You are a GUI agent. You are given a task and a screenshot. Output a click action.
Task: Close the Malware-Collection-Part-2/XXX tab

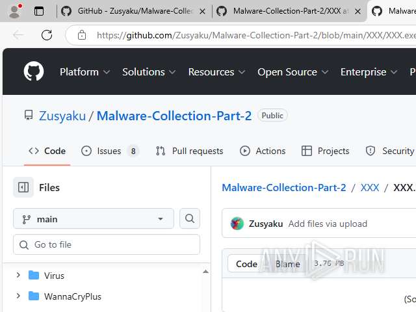coord(357,12)
